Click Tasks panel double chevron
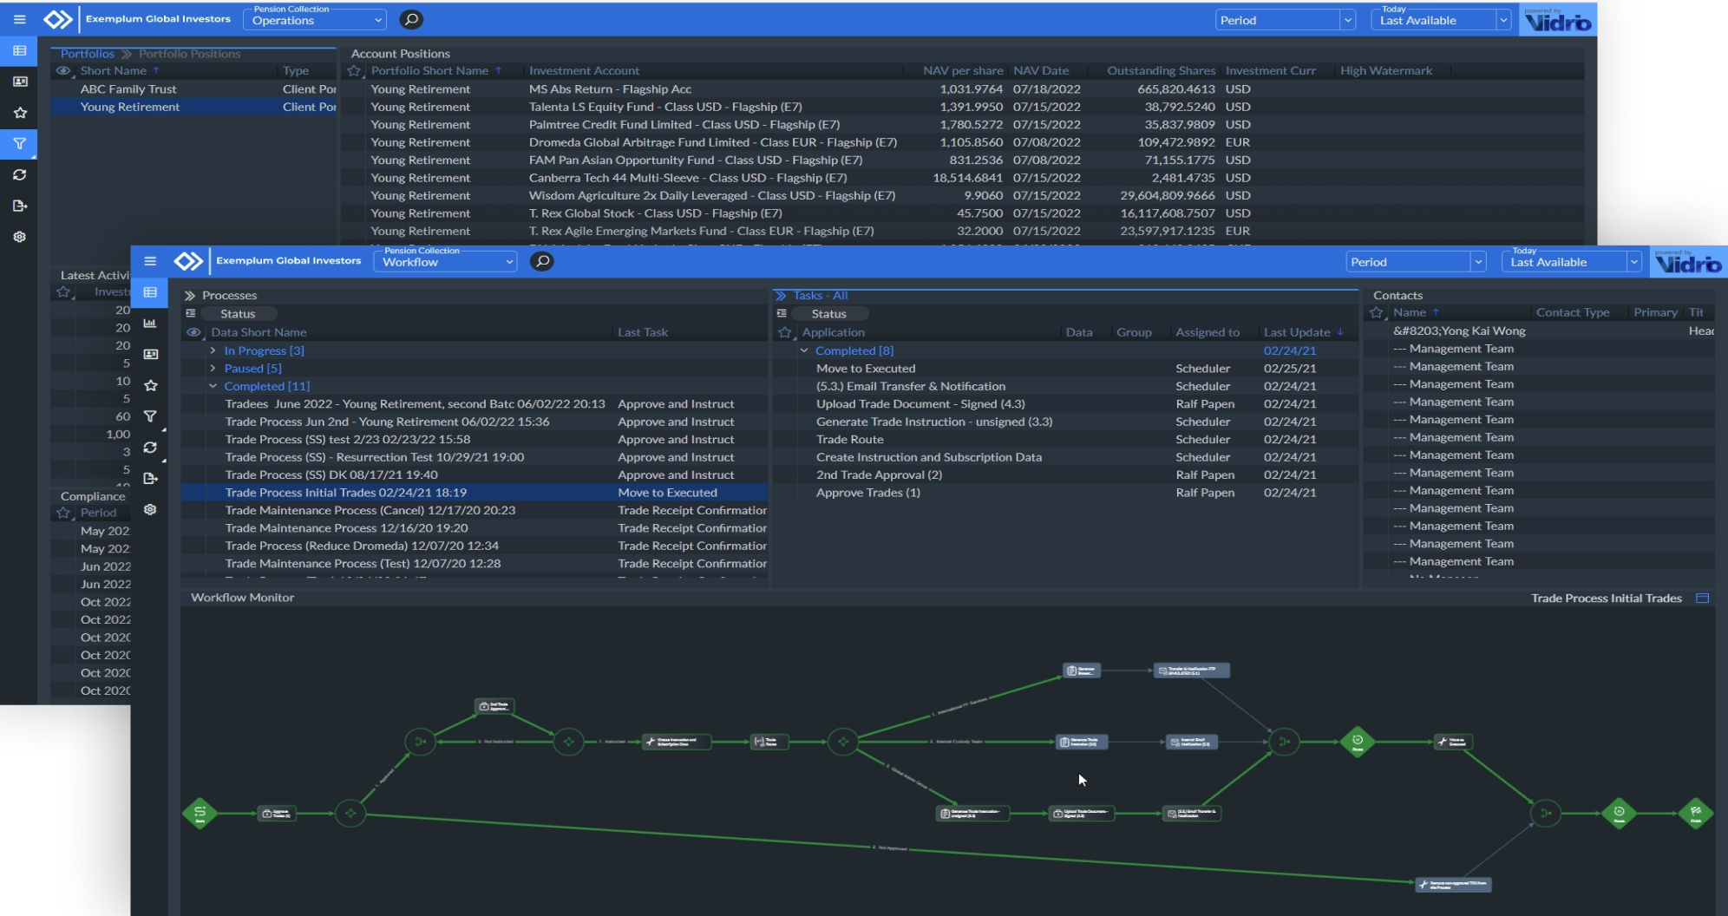 pyautogui.click(x=781, y=296)
